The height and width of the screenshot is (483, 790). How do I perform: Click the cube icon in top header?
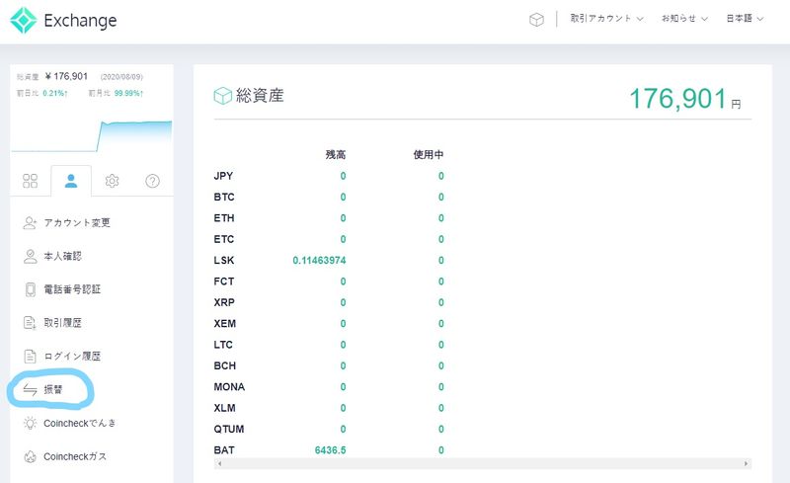click(536, 19)
